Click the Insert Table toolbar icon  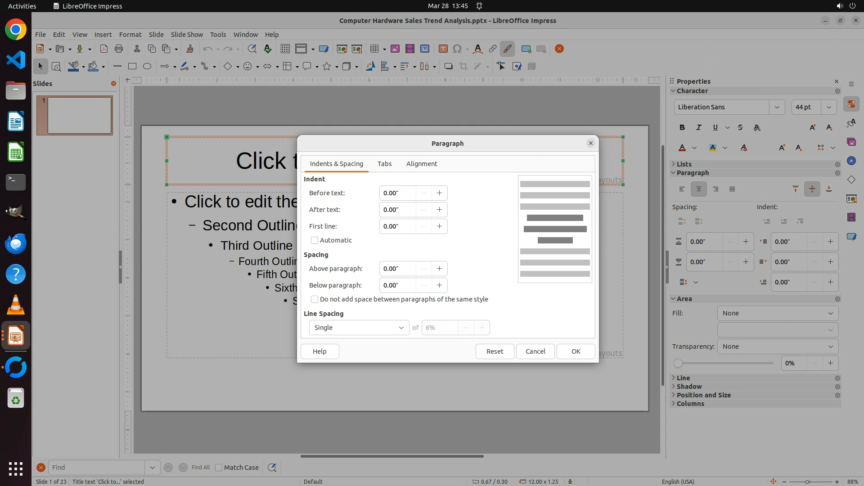click(x=373, y=49)
